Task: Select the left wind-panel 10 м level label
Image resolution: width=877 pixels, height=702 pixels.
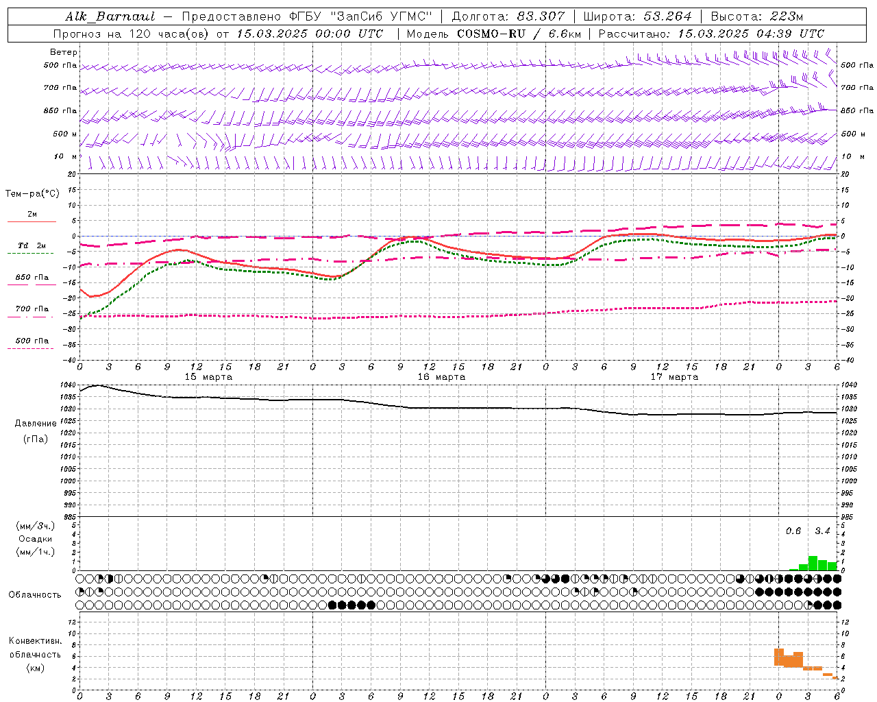Action: click(65, 157)
